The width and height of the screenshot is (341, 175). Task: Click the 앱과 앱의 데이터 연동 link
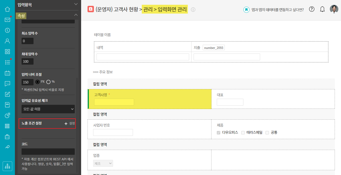point(277,10)
